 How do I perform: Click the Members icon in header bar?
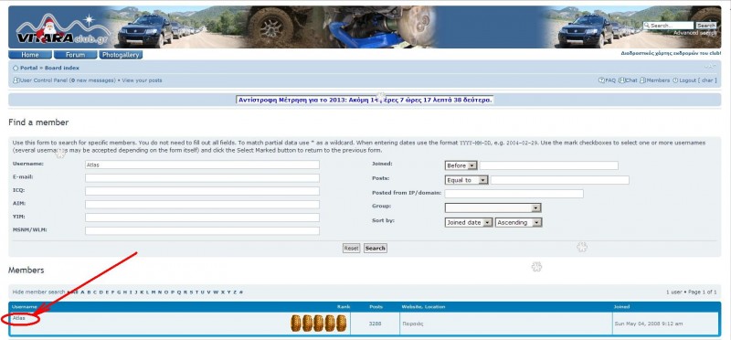pyautogui.click(x=642, y=80)
